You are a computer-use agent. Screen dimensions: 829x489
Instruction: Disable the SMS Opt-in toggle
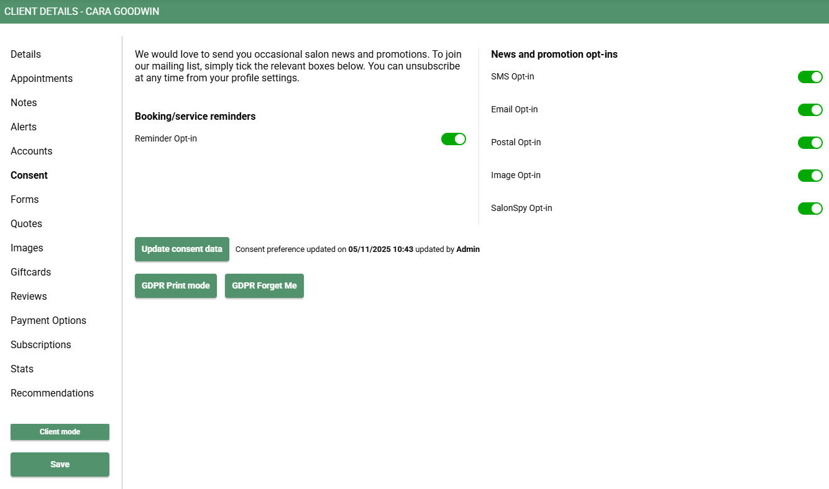click(x=810, y=77)
